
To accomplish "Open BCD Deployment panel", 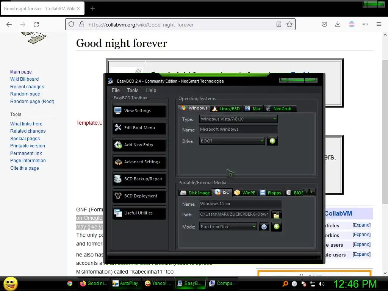I will (139, 196).
